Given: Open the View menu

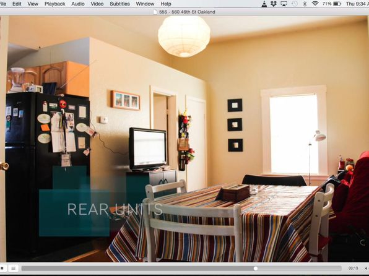Looking at the screenshot, I should (x=33, y=4).
